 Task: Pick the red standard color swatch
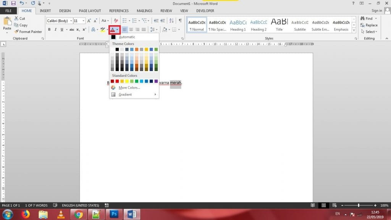[117, 81]
